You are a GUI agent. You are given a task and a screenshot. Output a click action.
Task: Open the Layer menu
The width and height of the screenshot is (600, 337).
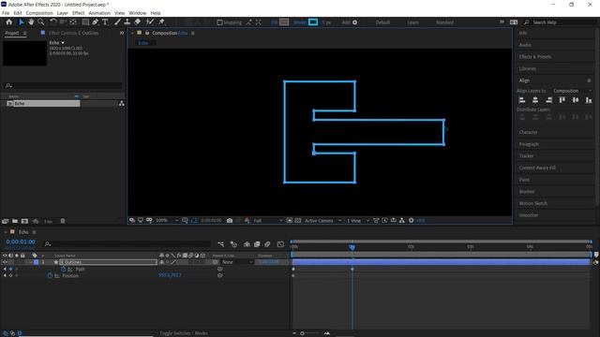[63, 13]
